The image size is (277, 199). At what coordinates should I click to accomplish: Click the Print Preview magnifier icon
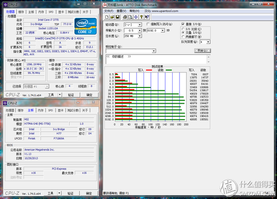[130, 17]
